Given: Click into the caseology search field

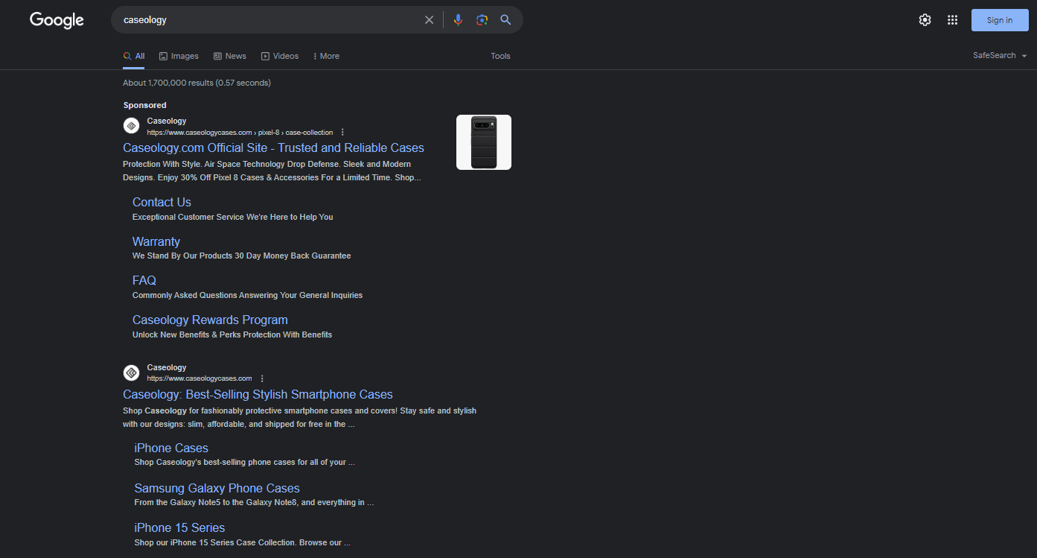Looking at the screenshot, I should pos(268,20).
